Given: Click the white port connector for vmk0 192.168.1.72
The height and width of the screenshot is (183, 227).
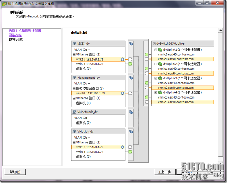Looking at the screenshot, I should click(x=130, y=147).
